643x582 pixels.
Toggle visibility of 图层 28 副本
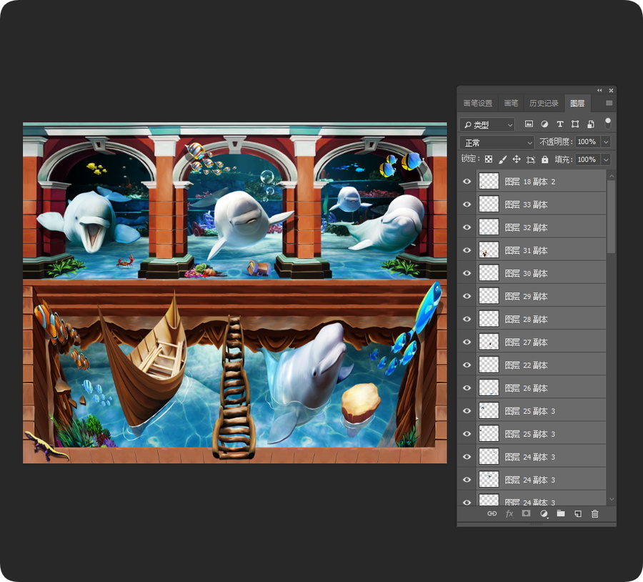[467, 320]
